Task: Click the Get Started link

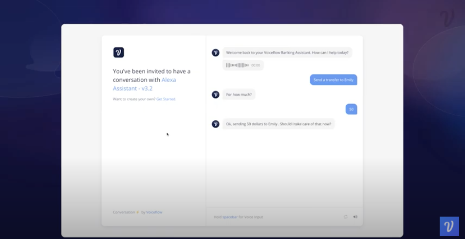Action: pyautogui.click(x=166, y=99)
